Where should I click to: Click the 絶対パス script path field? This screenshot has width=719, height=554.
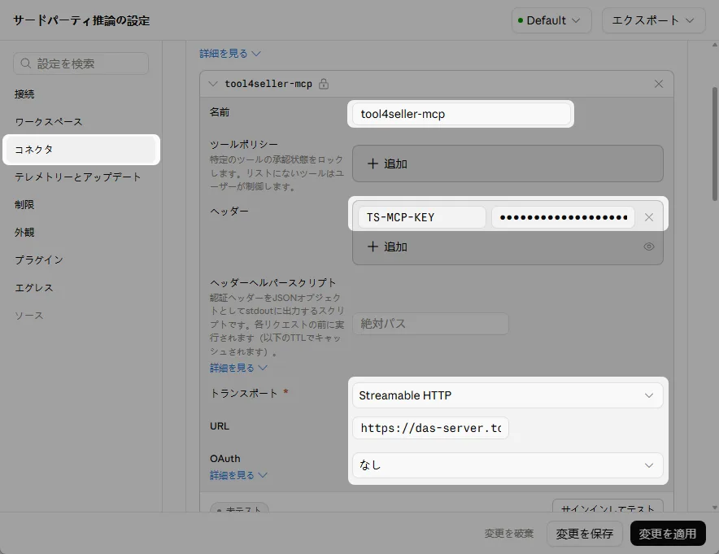(x=430, y=324)
